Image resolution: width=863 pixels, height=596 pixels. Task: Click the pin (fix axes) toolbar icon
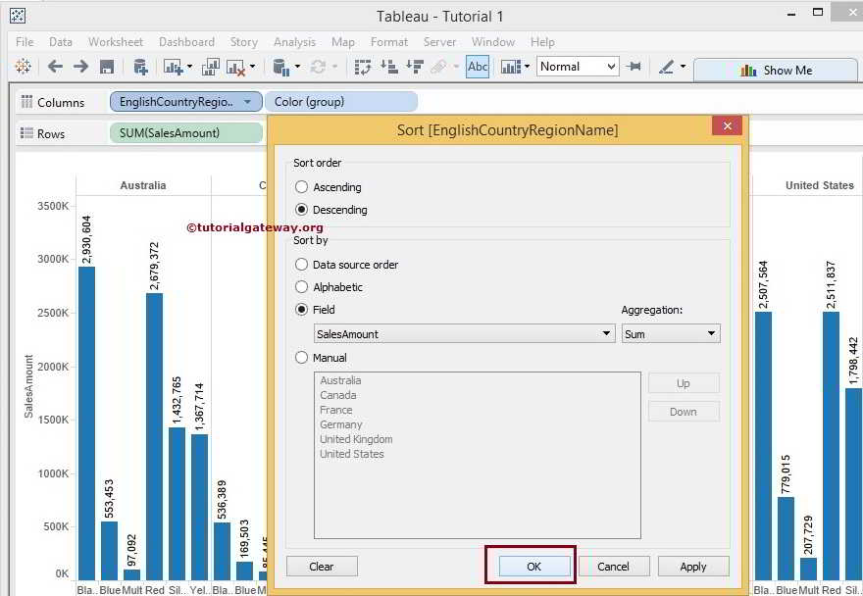pyautogui.click(x=635, y=67)
